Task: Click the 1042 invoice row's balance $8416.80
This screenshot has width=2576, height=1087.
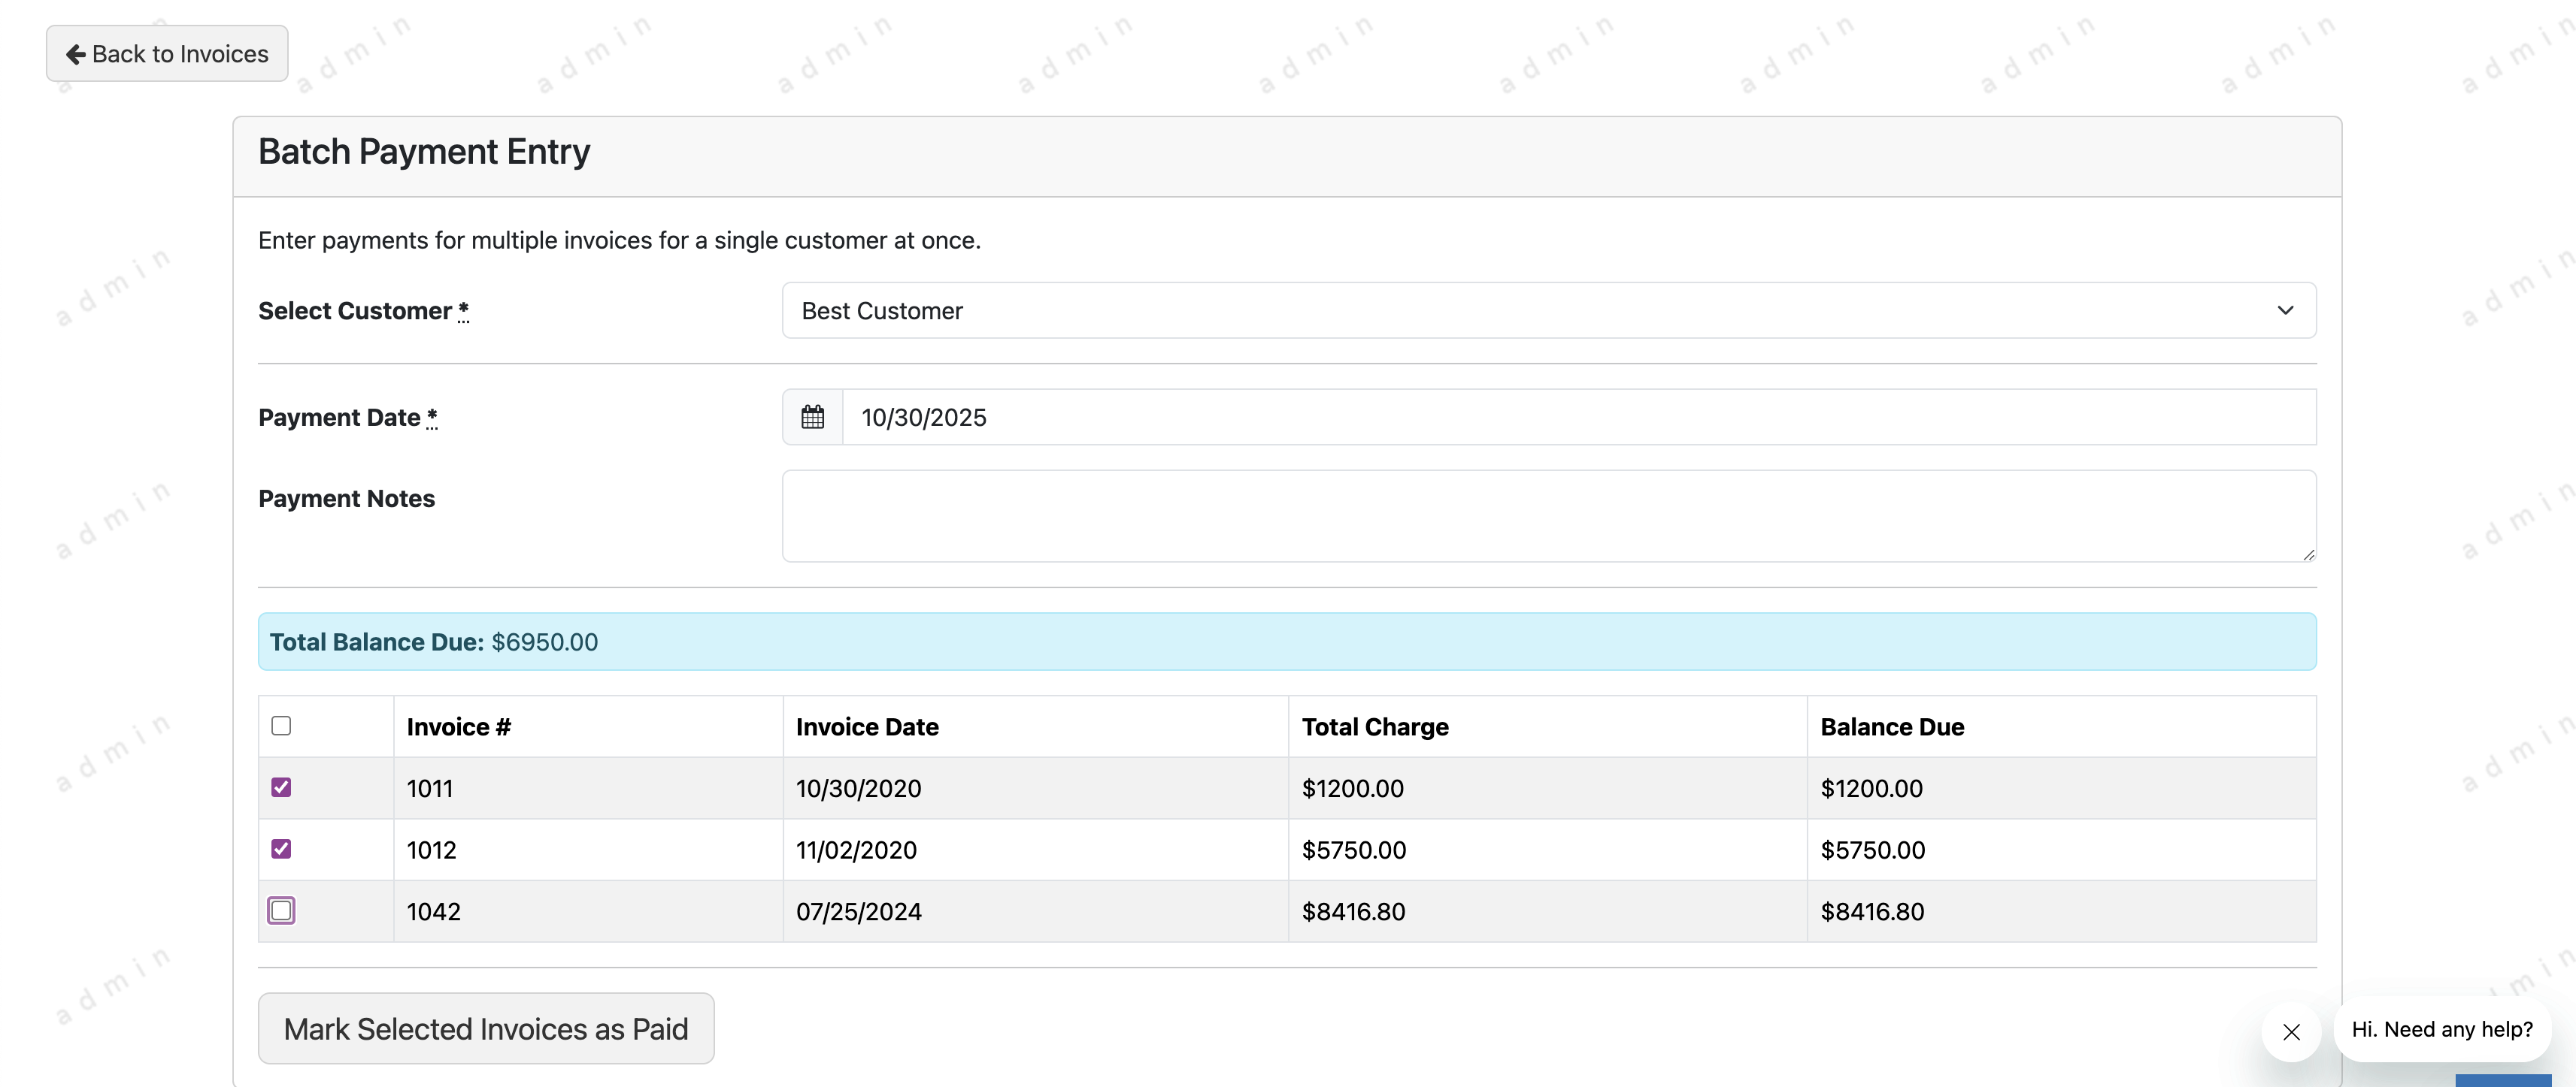Action: 1871,911
